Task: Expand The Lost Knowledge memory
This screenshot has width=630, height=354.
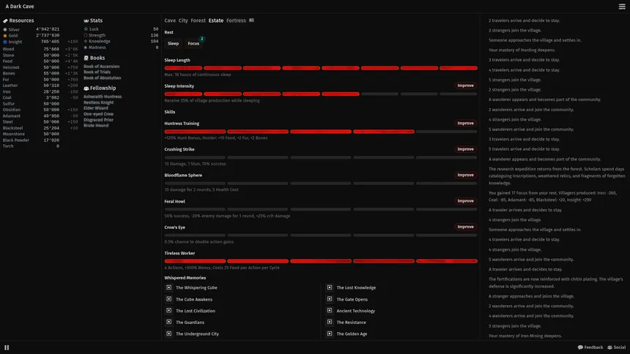Action: pyautogui.click(x=330, y=287)
